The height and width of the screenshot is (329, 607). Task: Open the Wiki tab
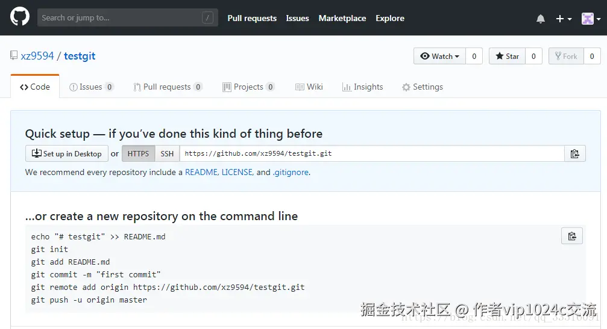tap(309, 87)
